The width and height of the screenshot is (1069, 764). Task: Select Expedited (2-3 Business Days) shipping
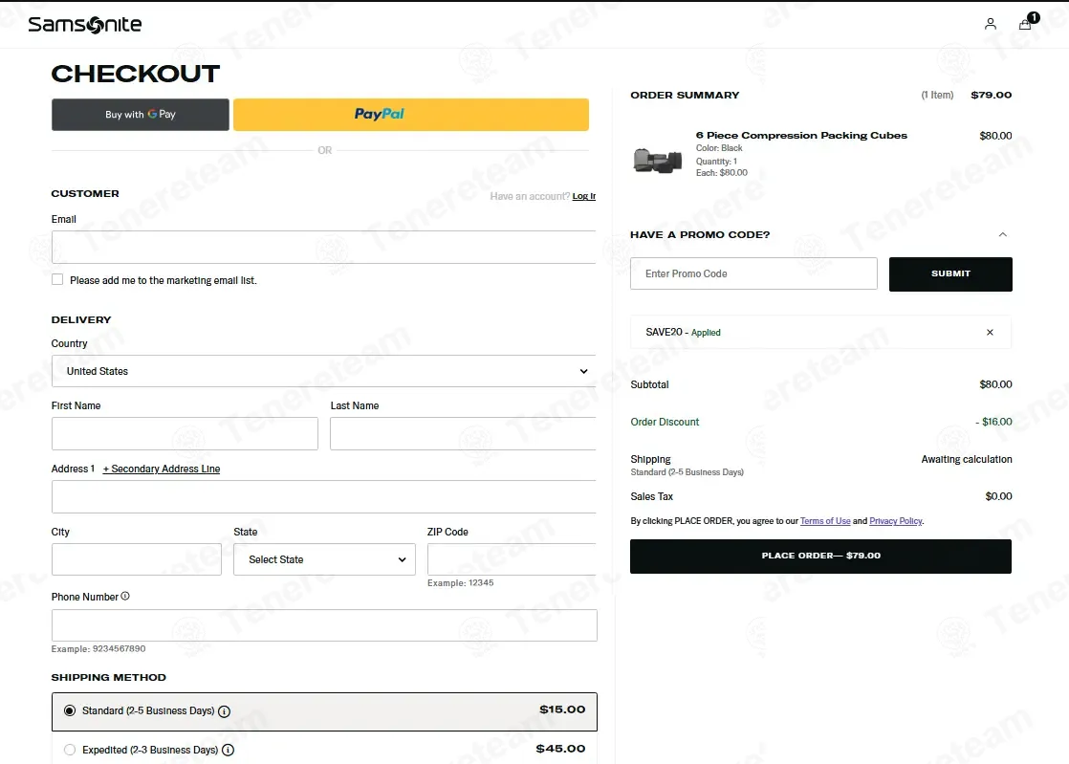click(x=70, y=750)
